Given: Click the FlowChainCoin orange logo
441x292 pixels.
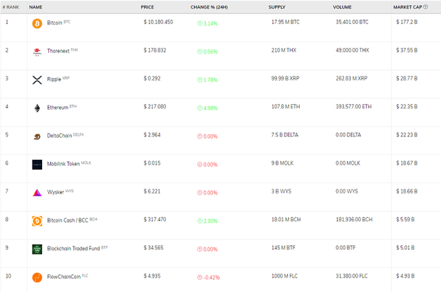Looking at the screenshot, I should coord(37,278).
